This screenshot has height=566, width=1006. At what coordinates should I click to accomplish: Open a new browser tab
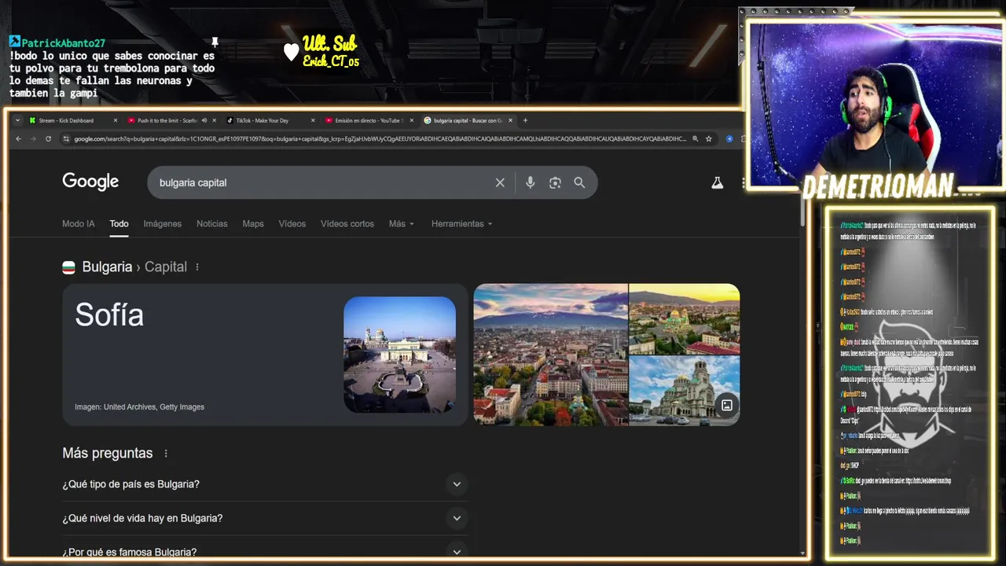(x=525, y=120)
